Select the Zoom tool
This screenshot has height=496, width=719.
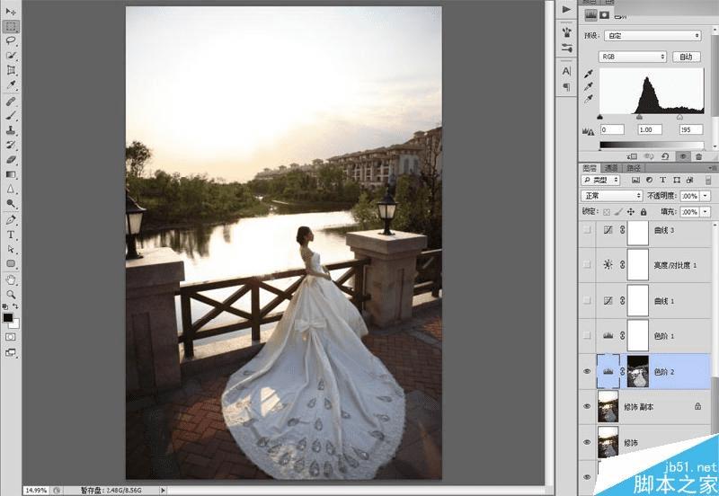coord(11,295)
